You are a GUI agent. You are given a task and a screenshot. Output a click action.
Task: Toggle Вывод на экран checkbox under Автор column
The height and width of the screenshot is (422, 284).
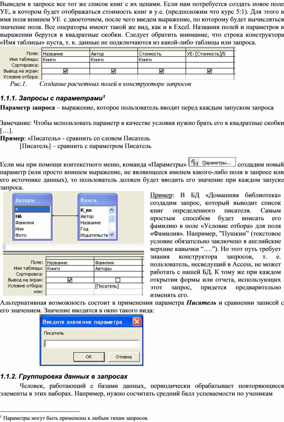tap(113, 71)
